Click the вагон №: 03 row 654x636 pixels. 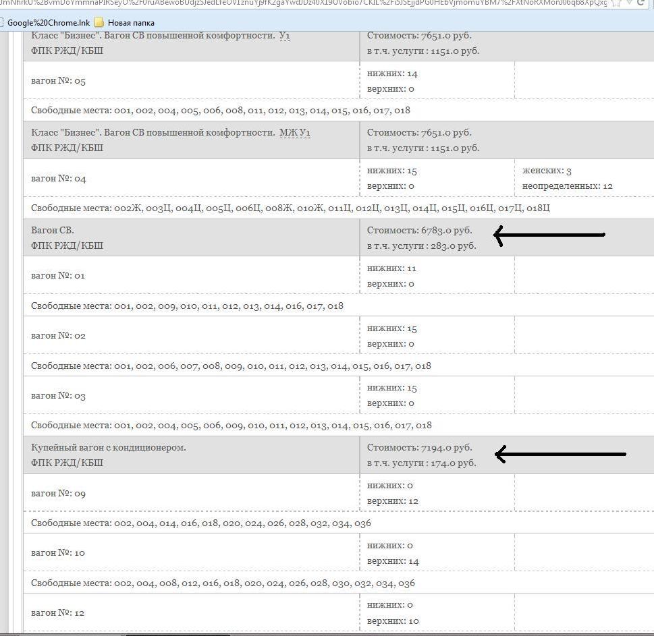tap(58, 396)
